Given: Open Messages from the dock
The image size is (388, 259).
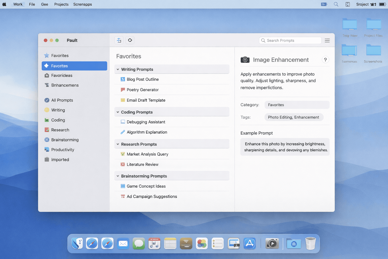Looking at the screenshot, I should [x=139, y=244].
